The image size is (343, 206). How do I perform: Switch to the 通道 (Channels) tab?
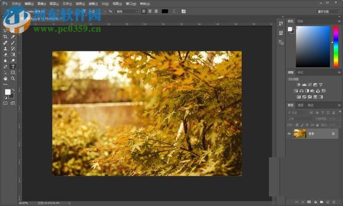tap(300, 105)
